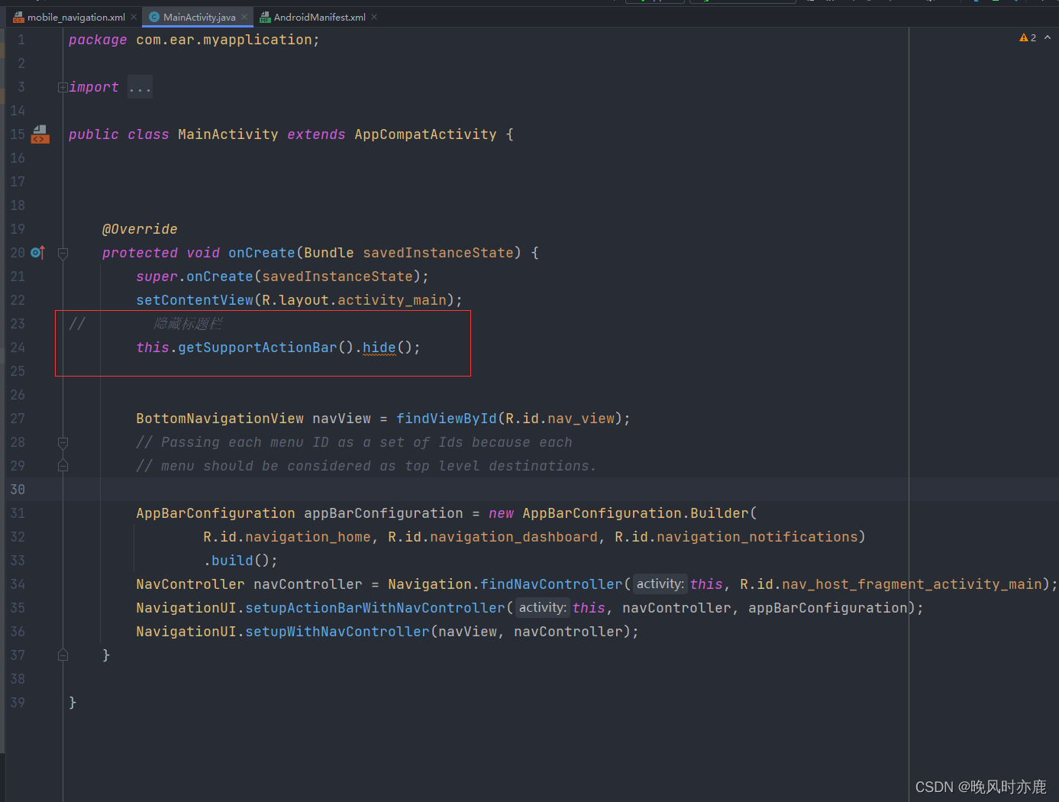Switch to the mobile_navigation.xml tab
The height and width of the screenshot is (802, 1059).
(76, 17)
